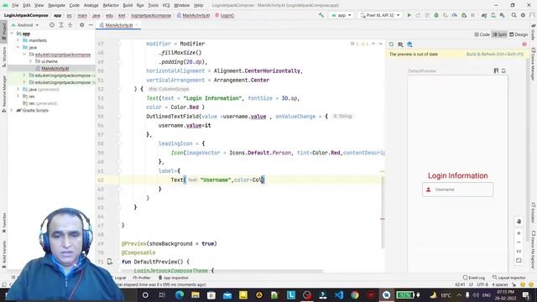Screen dimensions: 537x302
Task: Click Interactive mode icon beside DefaultPreview
Action: click(x=496, y=70)
